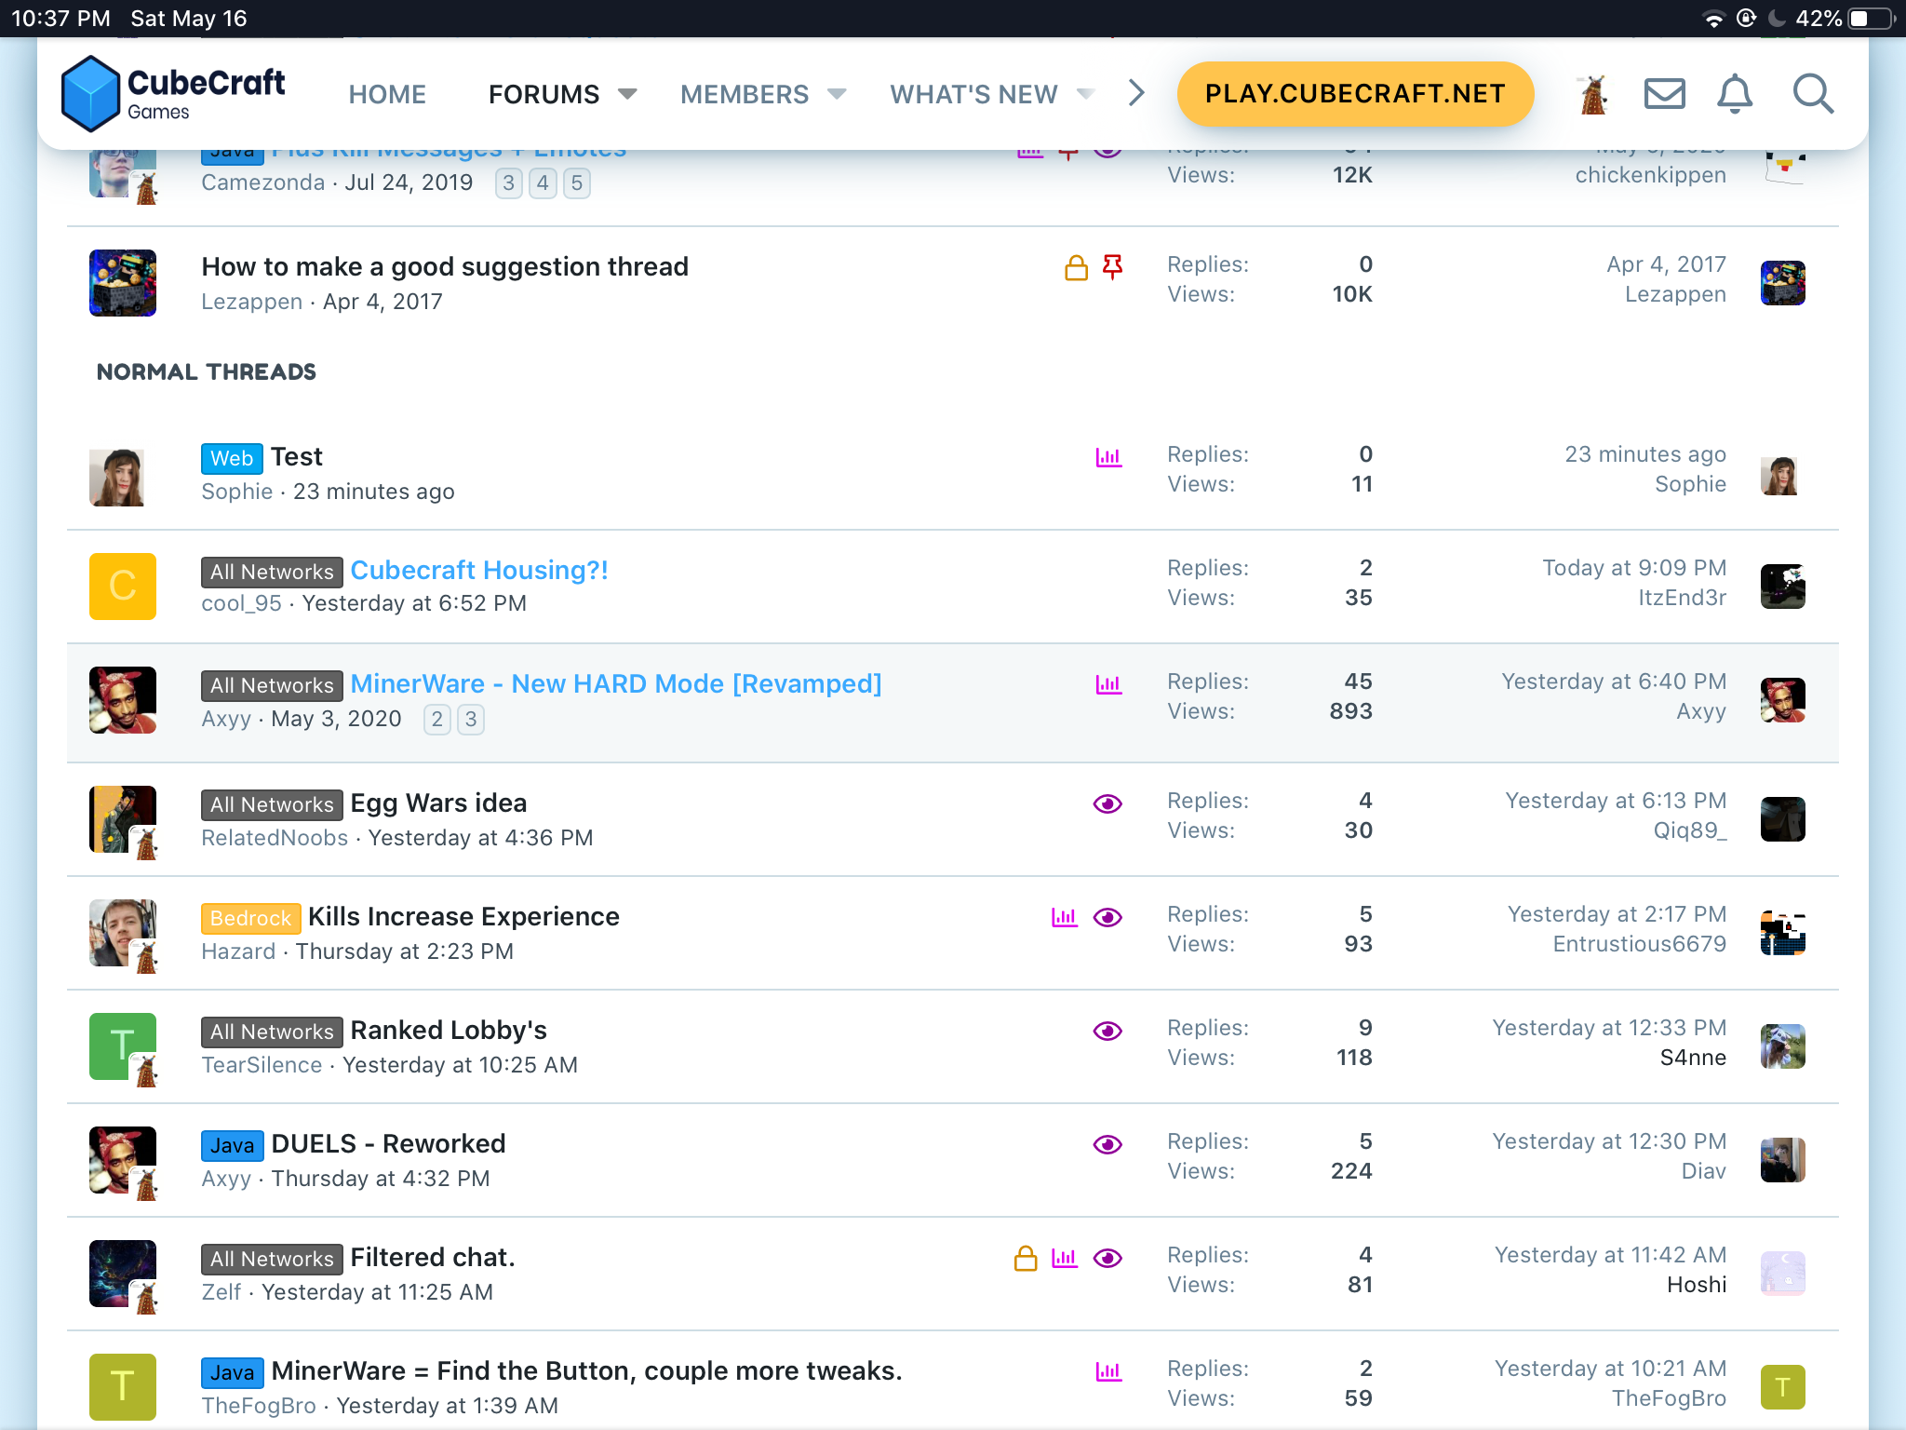Toggle watch eye on Egg Wars idea

tap(1107, 803)
